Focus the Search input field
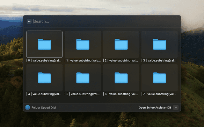This screenshot has height=127, width=204. (x=96, y=21)
